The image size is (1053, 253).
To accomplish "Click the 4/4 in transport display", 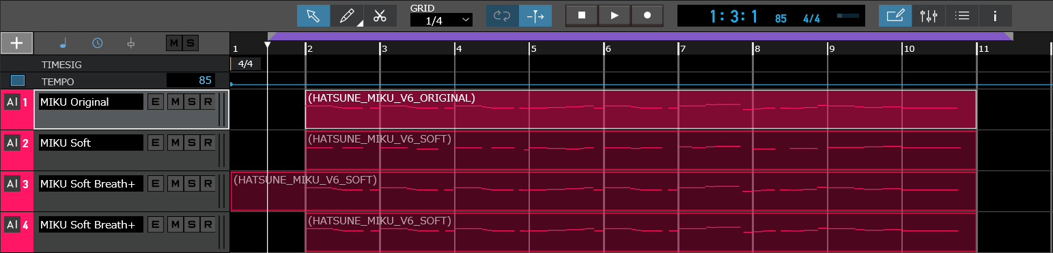I will coord(812,18).
